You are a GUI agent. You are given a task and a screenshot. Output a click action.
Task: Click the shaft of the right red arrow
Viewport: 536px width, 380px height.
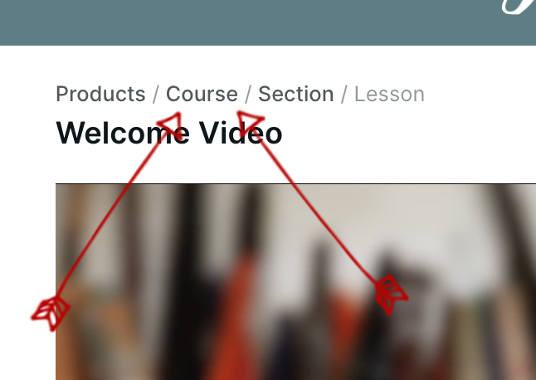pyautogui.click(x=314, y=208)
